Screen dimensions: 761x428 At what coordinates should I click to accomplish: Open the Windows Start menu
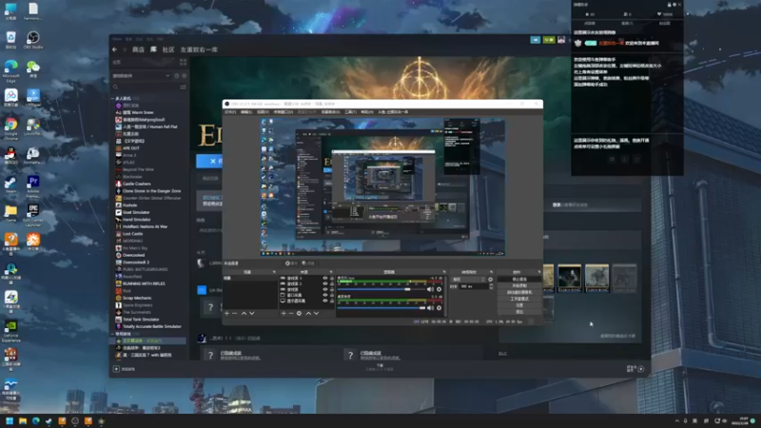(x=10, y=420)
